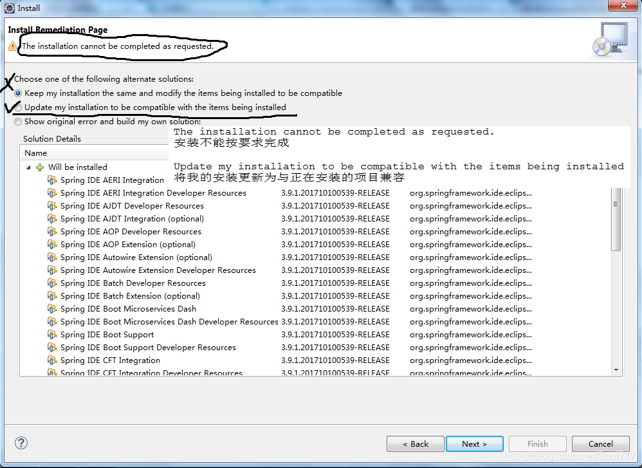
Task: Click icon beside Spring IDE AOP Developer Resources
Action: [x=52, y=232]
